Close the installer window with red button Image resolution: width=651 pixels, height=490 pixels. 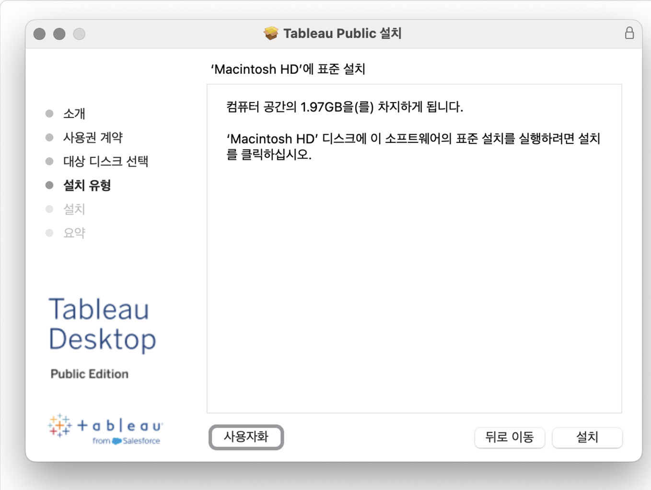point(40,34)
